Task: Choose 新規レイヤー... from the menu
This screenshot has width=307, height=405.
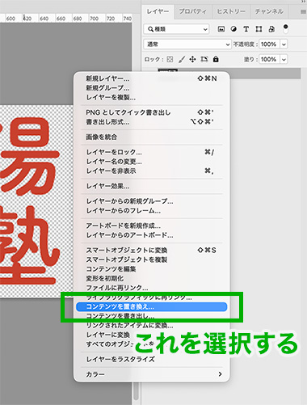Action: (152, 78)
